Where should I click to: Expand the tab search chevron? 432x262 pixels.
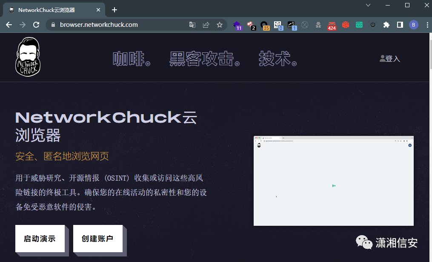point(368,5)
